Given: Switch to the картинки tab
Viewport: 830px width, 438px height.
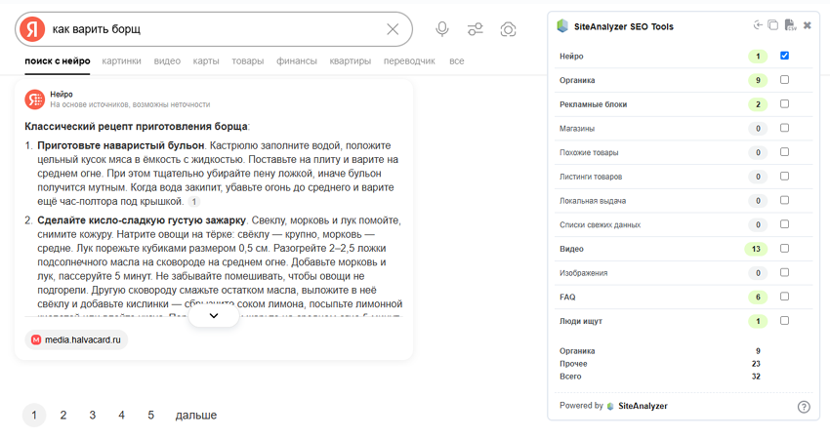Looking at the screenshot, I should click(x=121, y=60).
